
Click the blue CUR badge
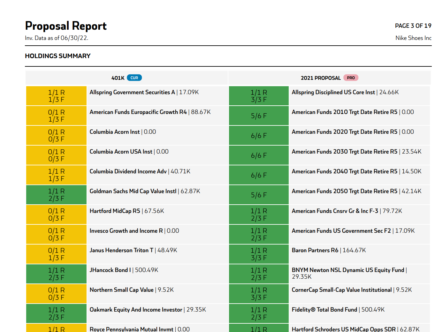click(x=134, y=78)
